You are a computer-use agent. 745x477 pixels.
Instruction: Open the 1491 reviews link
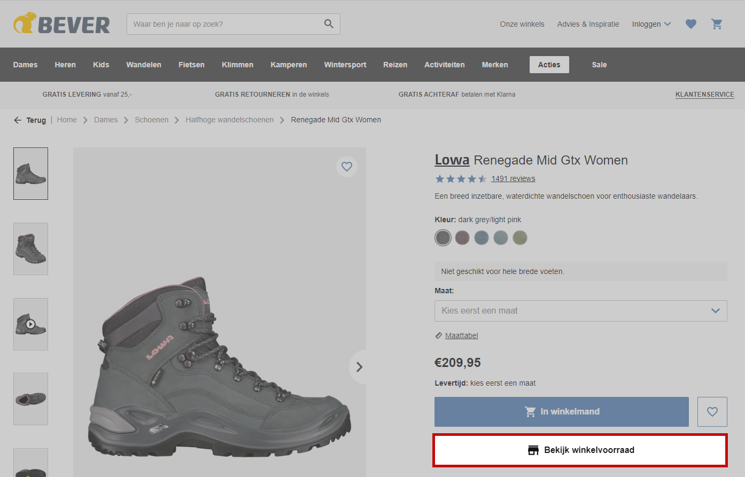click(513, 179)
